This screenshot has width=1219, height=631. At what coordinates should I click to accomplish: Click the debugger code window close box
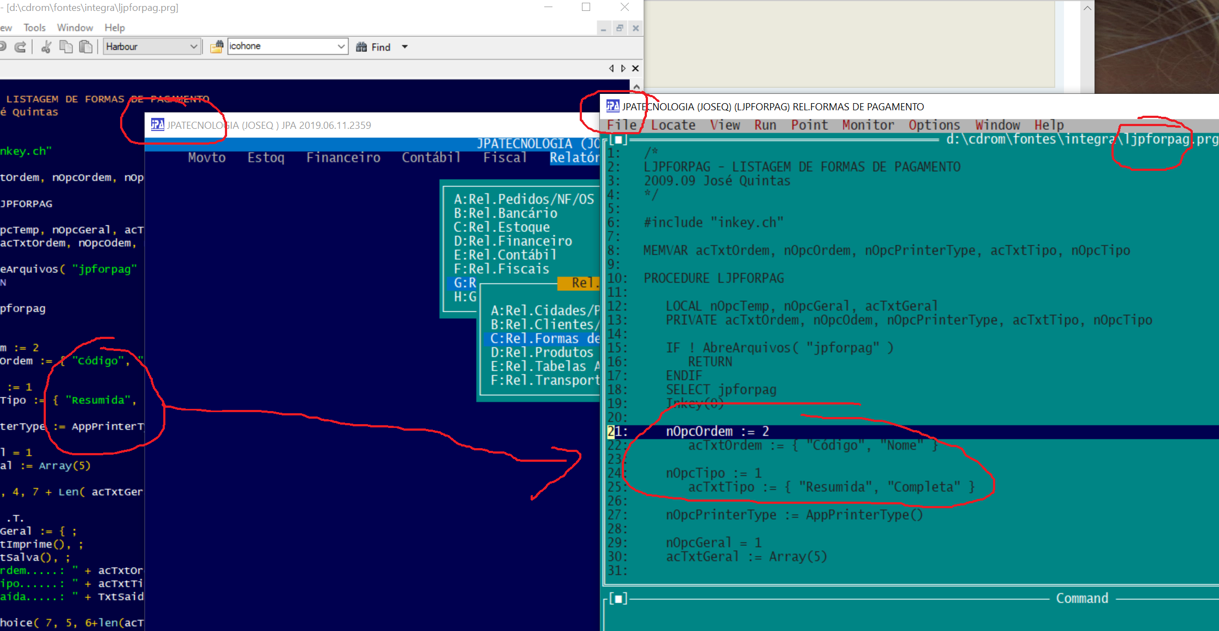[x=619, y=139]
